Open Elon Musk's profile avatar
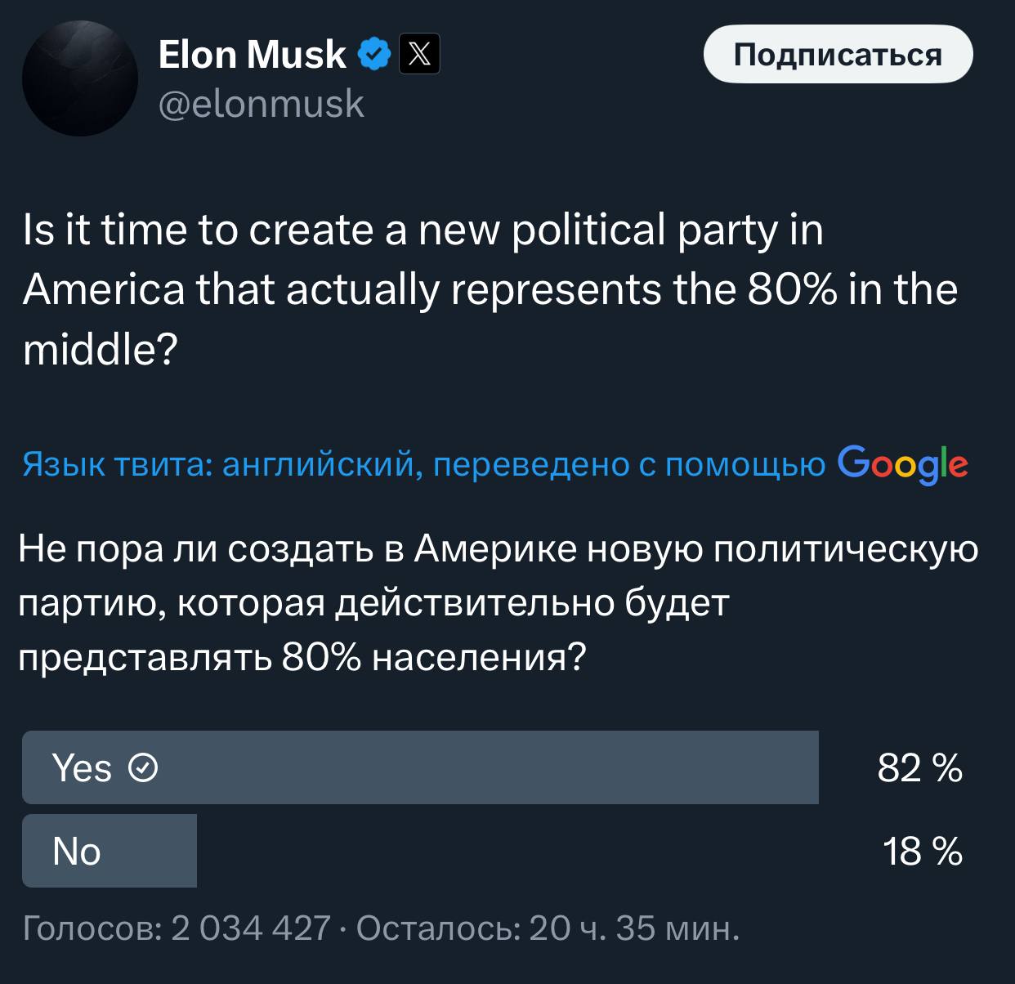The width and height of the screenshot is (1015, 984). pos(80,78)
